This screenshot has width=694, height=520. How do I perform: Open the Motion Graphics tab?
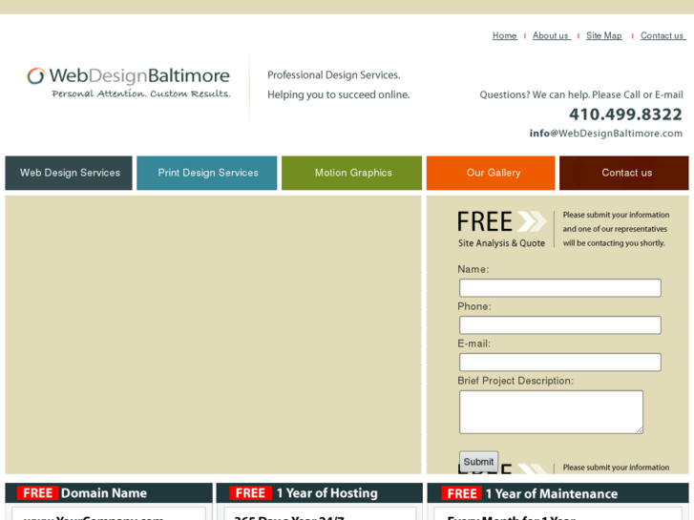click(351, 173)
